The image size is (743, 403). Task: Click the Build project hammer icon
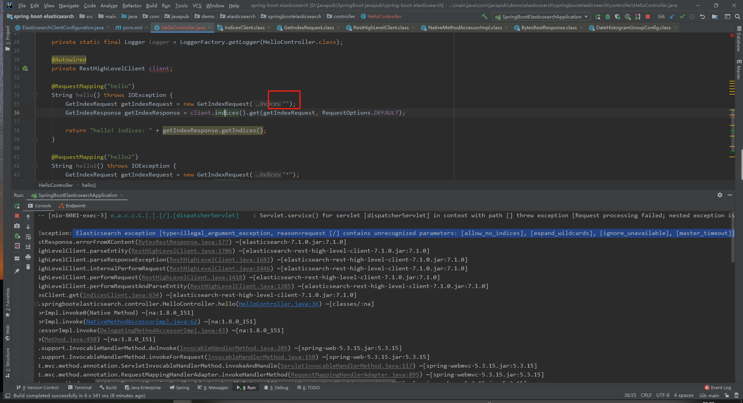tap(484, 17)
